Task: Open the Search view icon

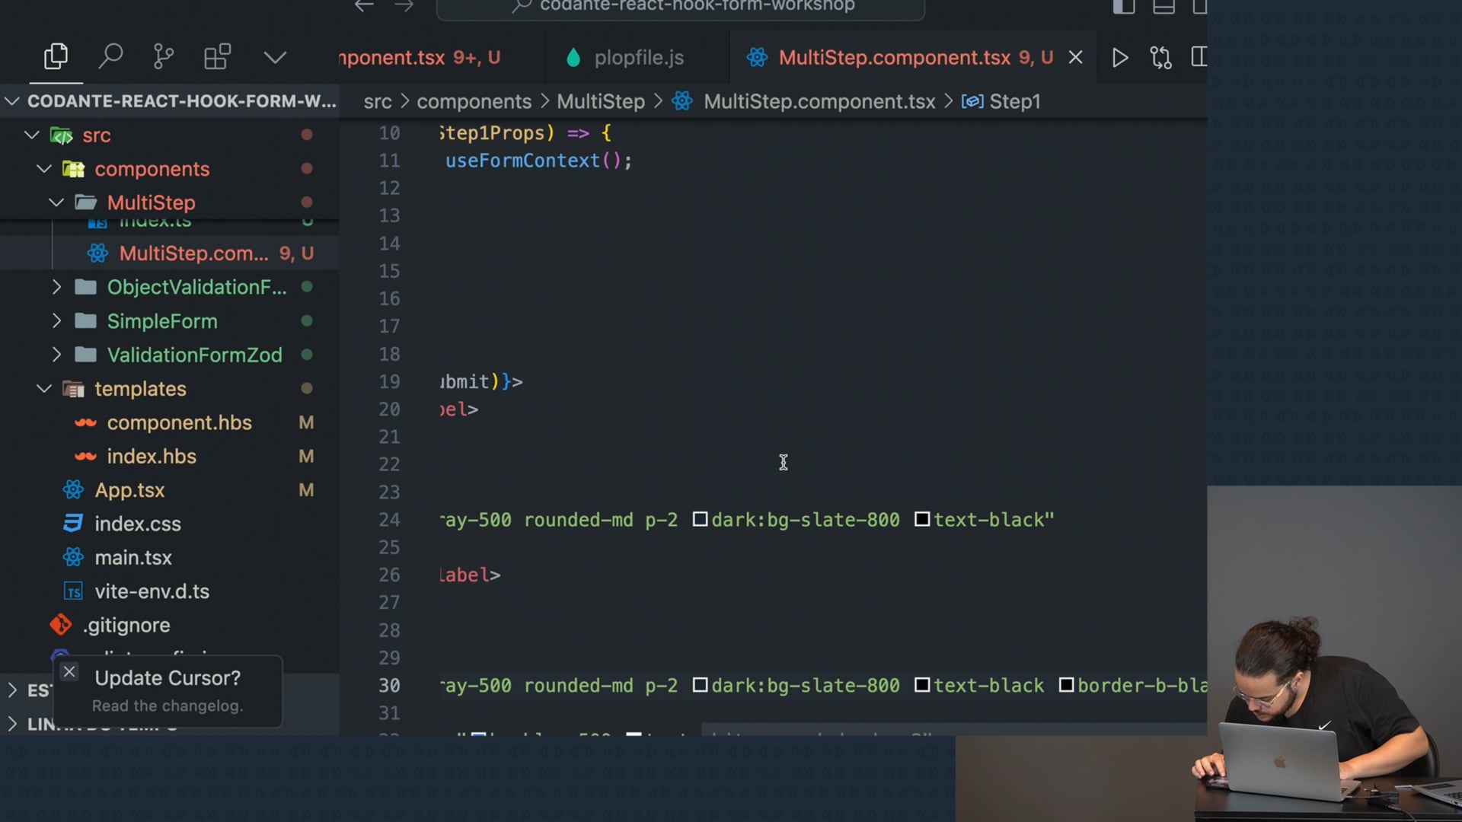Action: click(110, 56)
